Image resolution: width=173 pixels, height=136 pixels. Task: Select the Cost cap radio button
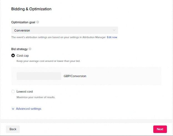tap(13, 56)
